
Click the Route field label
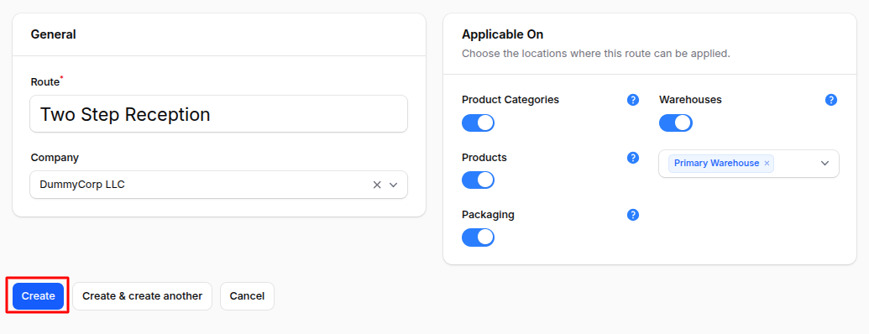click(x=44, y=82)
